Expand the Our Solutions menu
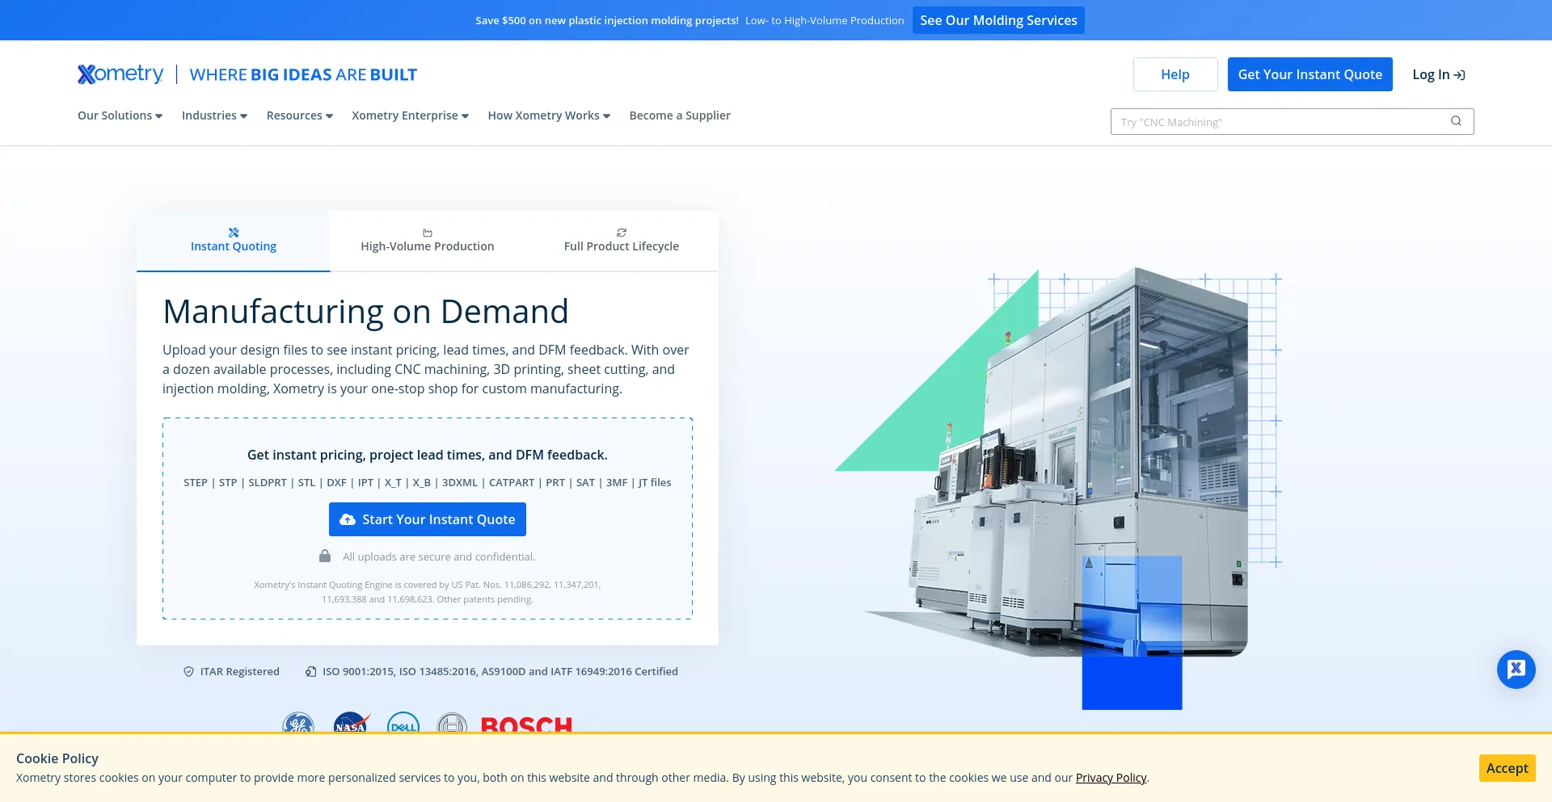This screenshot has width=1552, height=802. tap(119, 115)
